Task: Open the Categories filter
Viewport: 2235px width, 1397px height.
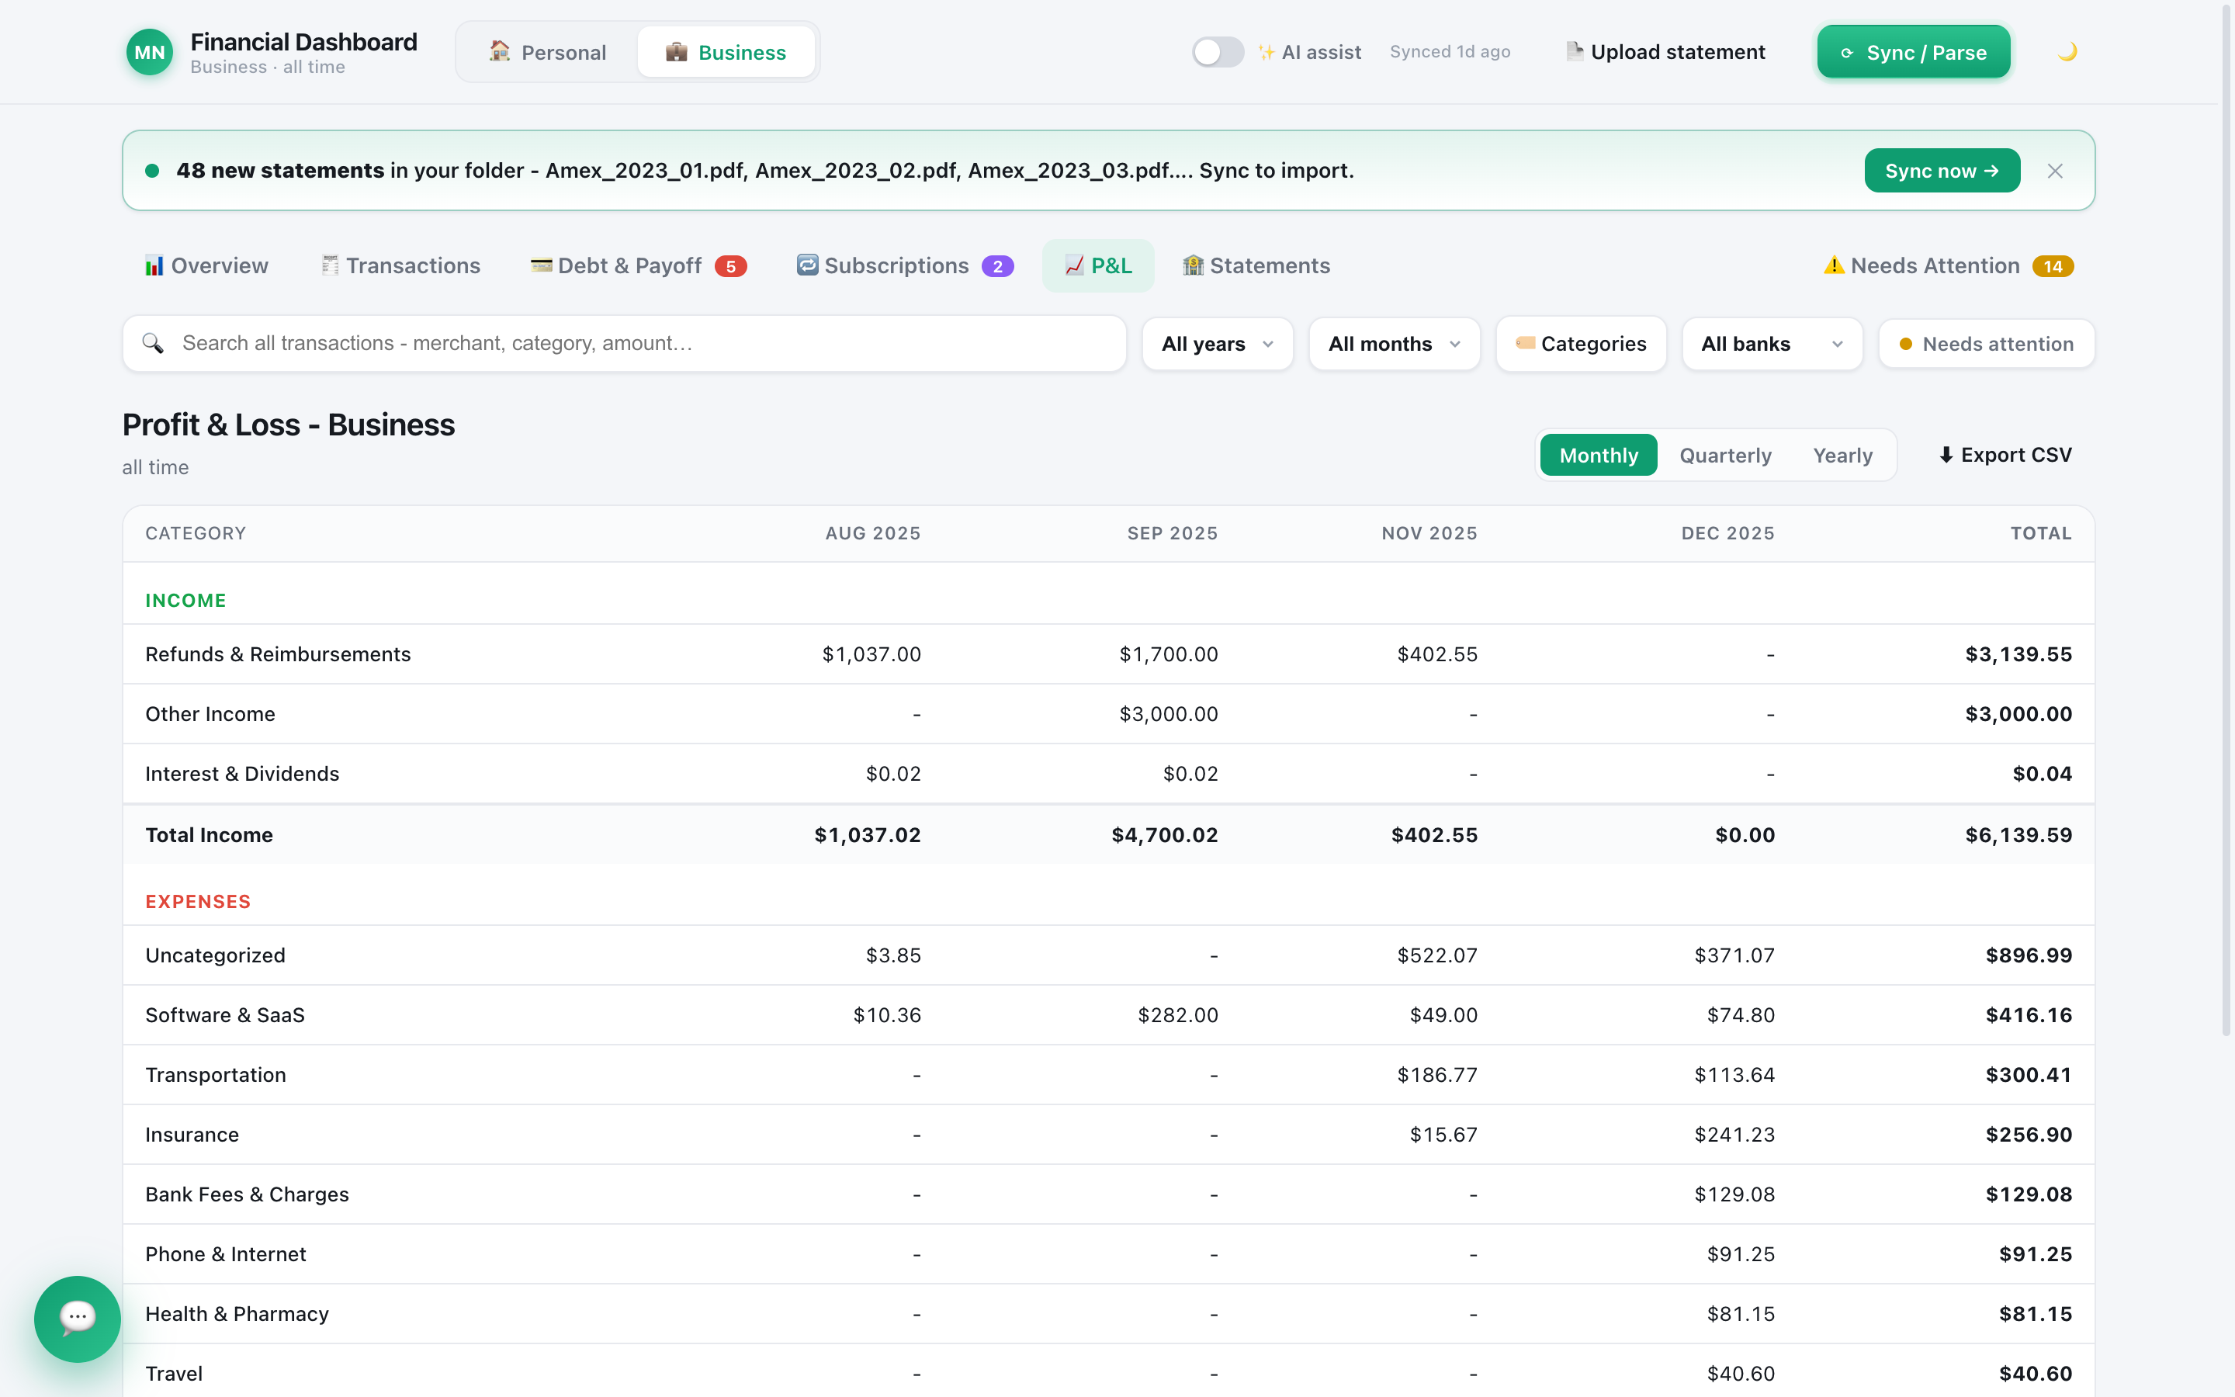Action: [1581, 344]
